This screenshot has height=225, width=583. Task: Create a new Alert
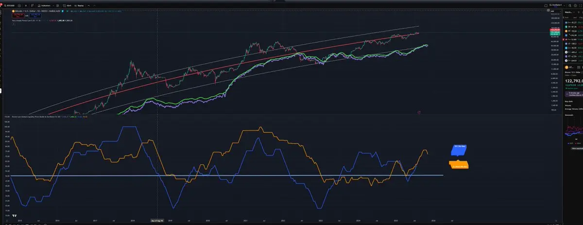(67, 5)
